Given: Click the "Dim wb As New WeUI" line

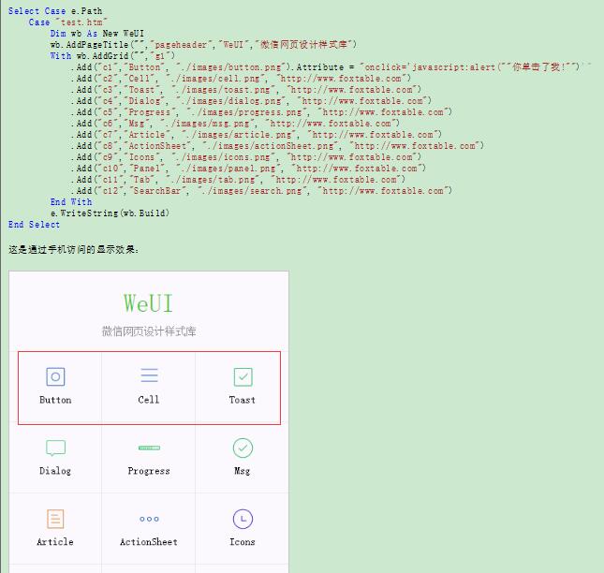Looking at the screenshot, I should 97,33.
